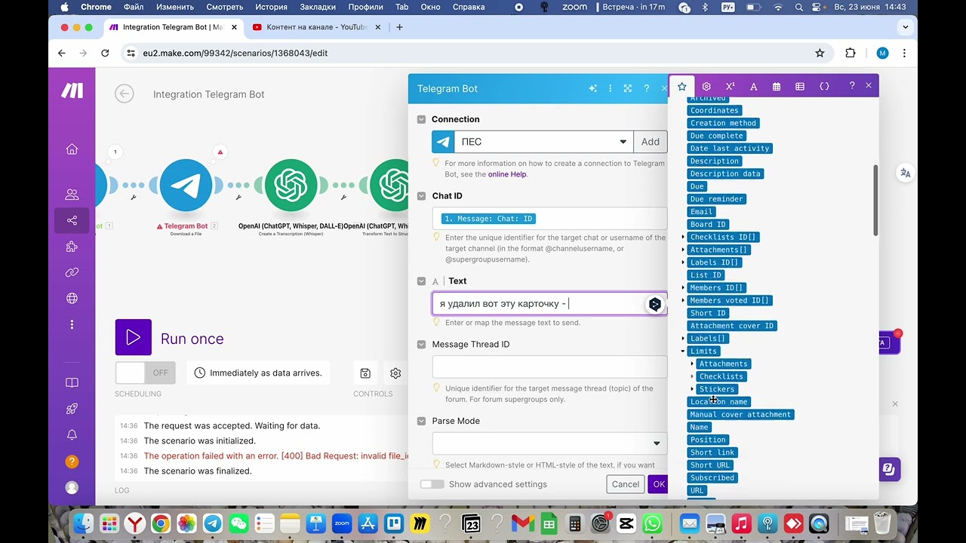Screen dimensions: 966x543
Task: Toggle Parse Mode checkbox
Action: pos(422,421)
